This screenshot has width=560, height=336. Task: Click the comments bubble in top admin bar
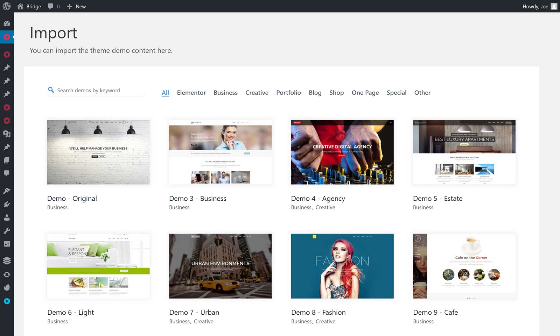coord(54,6)
